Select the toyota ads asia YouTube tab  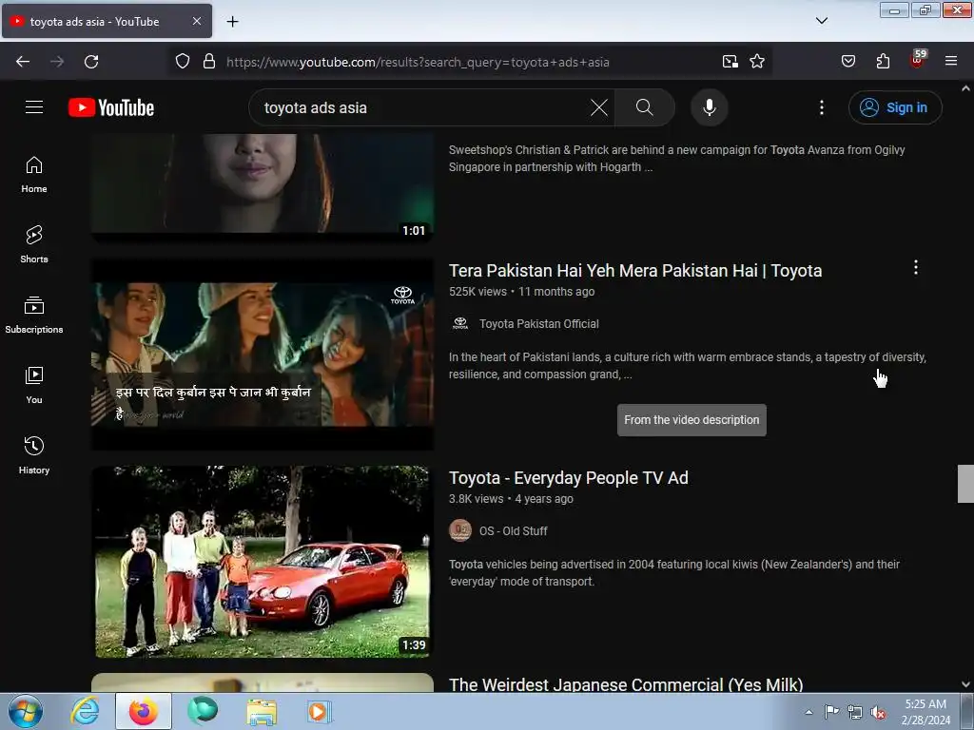point(107,21)
